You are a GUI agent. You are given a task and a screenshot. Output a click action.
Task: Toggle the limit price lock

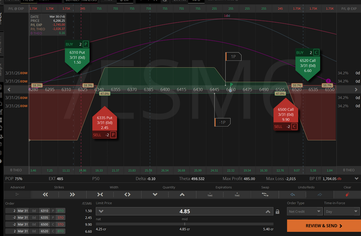(278, 212)
